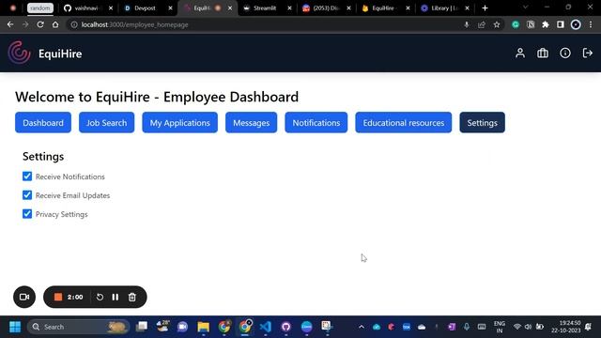The width and height of the screenshot is (601, 338).
Task: Toggle the Receive Email Updates checkbox
Action: tap(27, 195)
